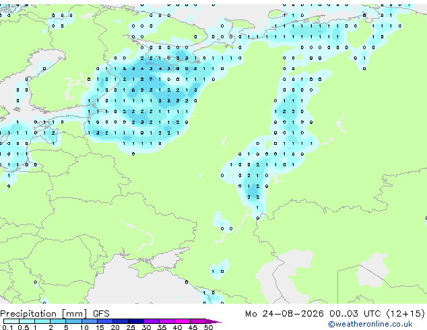Select the 5–10 mm legend color box
The width and height of the screenshot is (427, 330).
[73, 321]
